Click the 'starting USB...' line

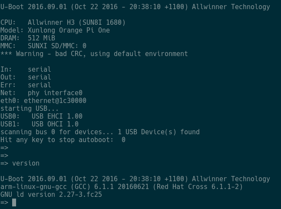click(x=30, y=109)
